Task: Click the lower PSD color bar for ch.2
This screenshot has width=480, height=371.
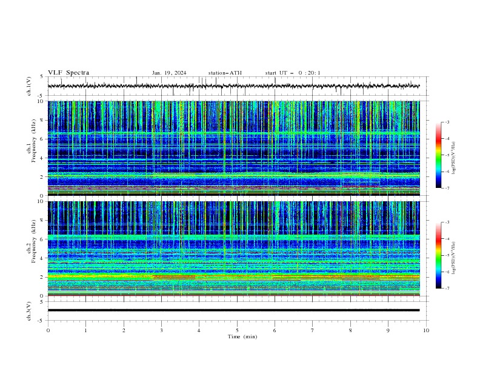Action: tap(438, 255)
